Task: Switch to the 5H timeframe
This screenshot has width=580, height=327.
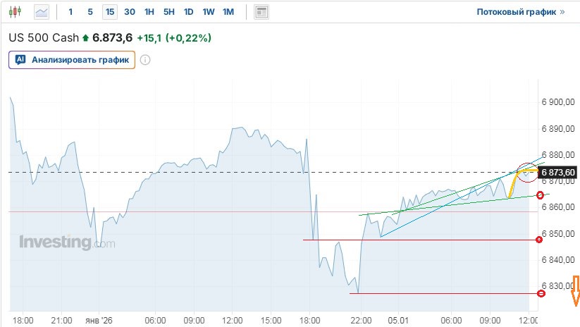Action: pos(169,12)
